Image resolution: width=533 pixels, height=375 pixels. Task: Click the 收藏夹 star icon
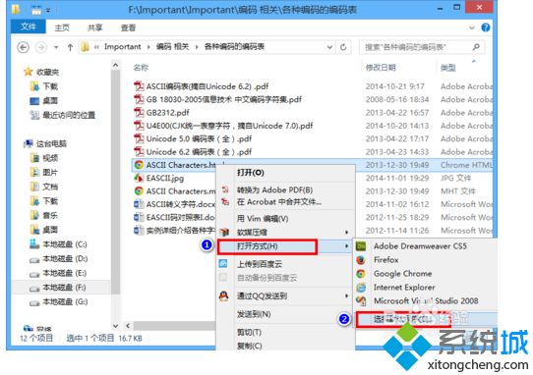coord(28,72)
